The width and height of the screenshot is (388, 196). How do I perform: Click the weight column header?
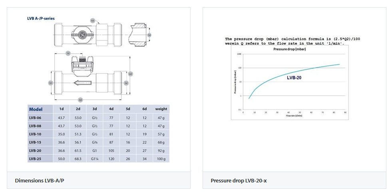pos(161,109)
